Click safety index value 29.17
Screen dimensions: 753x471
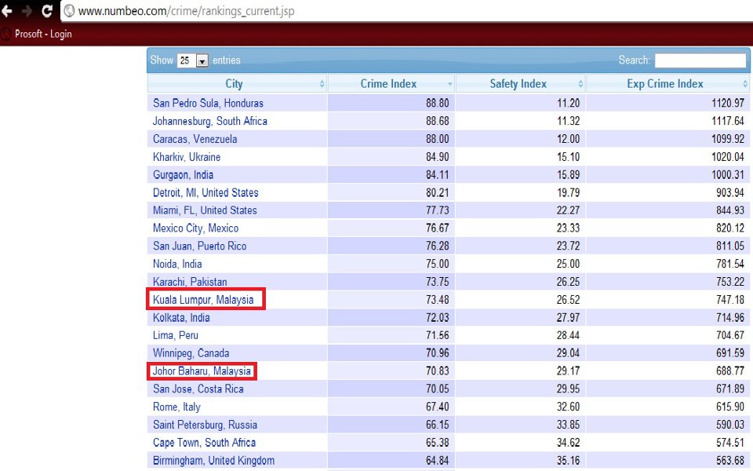pyautogui.click(x=568, y=371)
